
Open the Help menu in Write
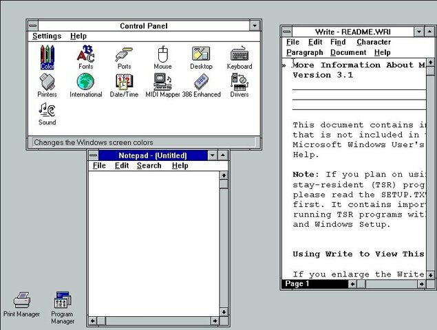[383, 53]
